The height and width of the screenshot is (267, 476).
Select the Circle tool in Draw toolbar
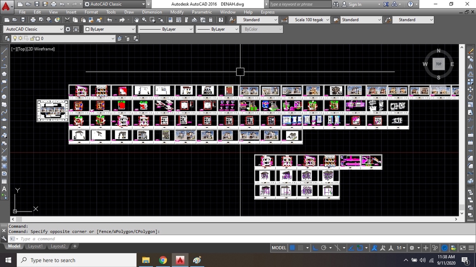[x=4, y=97]
